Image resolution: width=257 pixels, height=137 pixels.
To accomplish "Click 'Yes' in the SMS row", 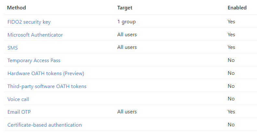I will click(231, 47).
